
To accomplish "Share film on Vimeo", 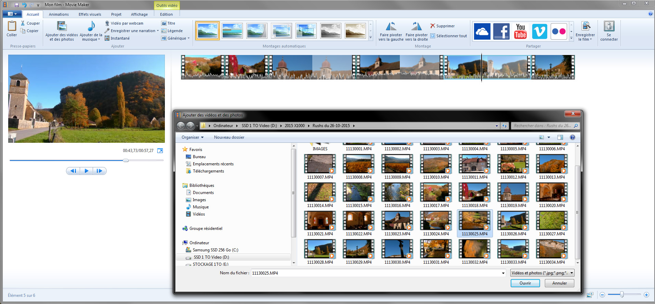I will tap(540, 31).
